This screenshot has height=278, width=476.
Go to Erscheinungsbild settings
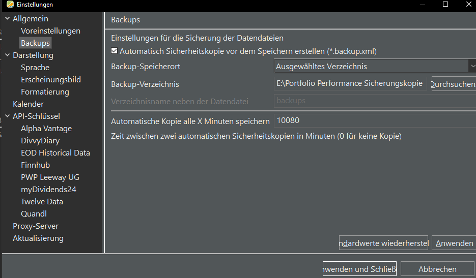(50, 80)
